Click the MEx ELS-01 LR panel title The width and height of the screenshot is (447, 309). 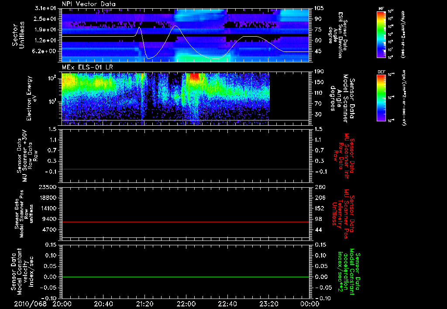pyautogui.click(x=87, y=67)
